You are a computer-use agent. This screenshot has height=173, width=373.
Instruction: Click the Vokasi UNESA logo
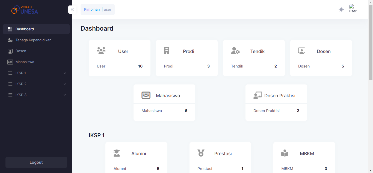25,10
